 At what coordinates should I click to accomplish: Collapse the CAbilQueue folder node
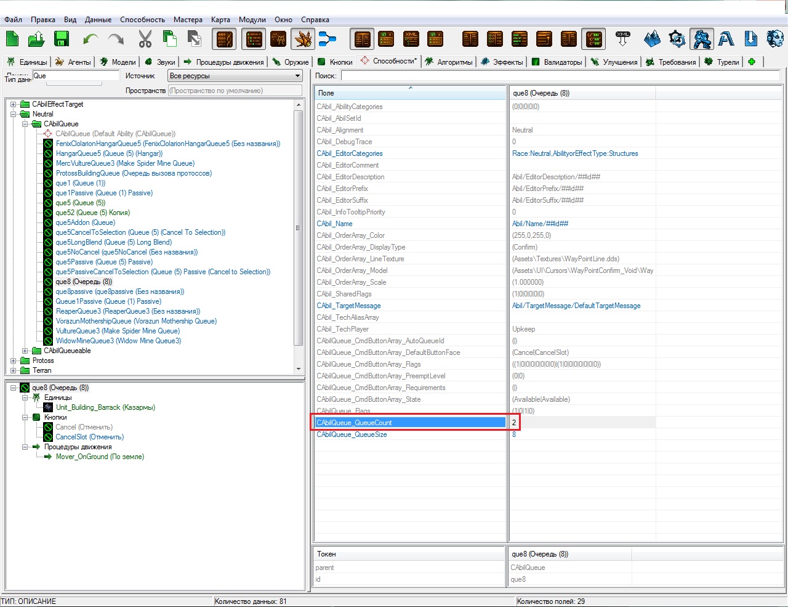coord(25,124)
